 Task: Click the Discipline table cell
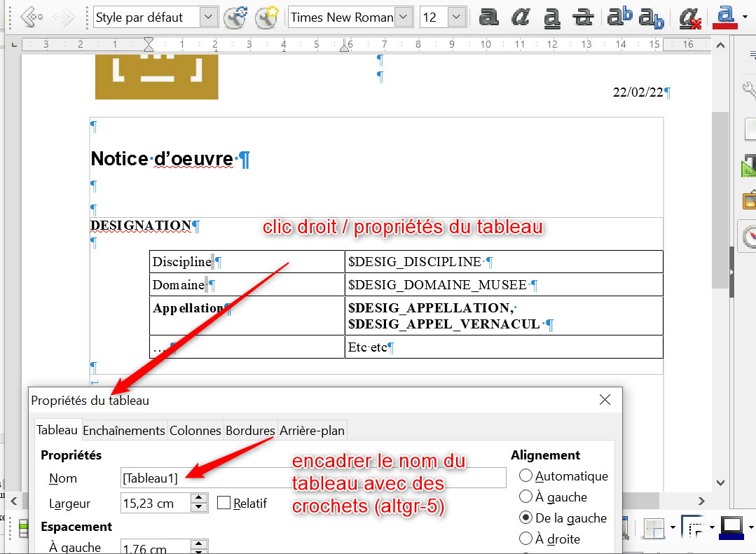coord(247,262)
